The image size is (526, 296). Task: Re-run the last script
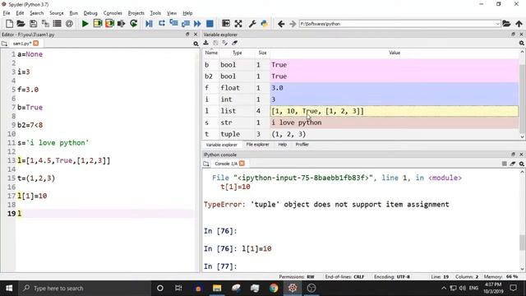(133, 24)
